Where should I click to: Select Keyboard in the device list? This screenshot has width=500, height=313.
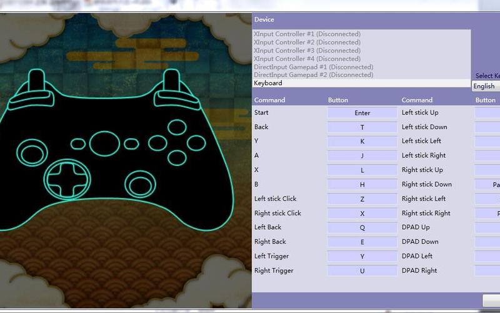361,83
